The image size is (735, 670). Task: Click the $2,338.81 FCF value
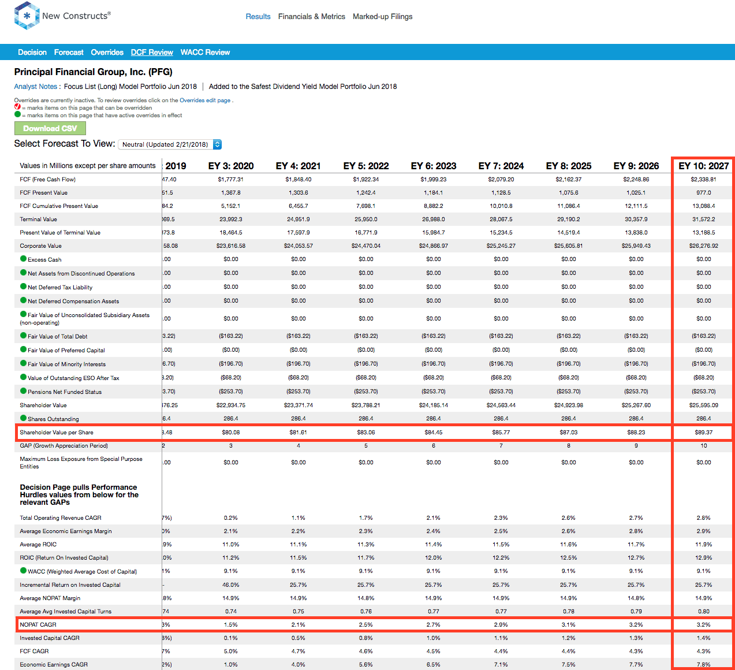point(703,179)
